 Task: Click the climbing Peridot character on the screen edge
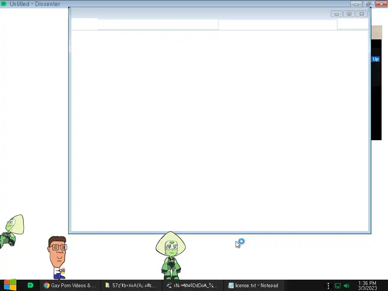[x=12, y=231]
